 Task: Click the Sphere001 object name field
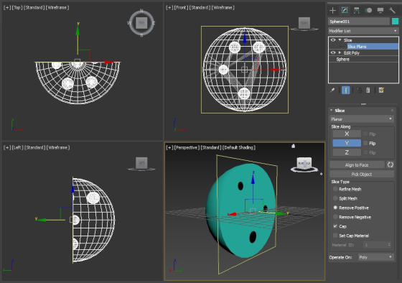(x=359, y=22)
